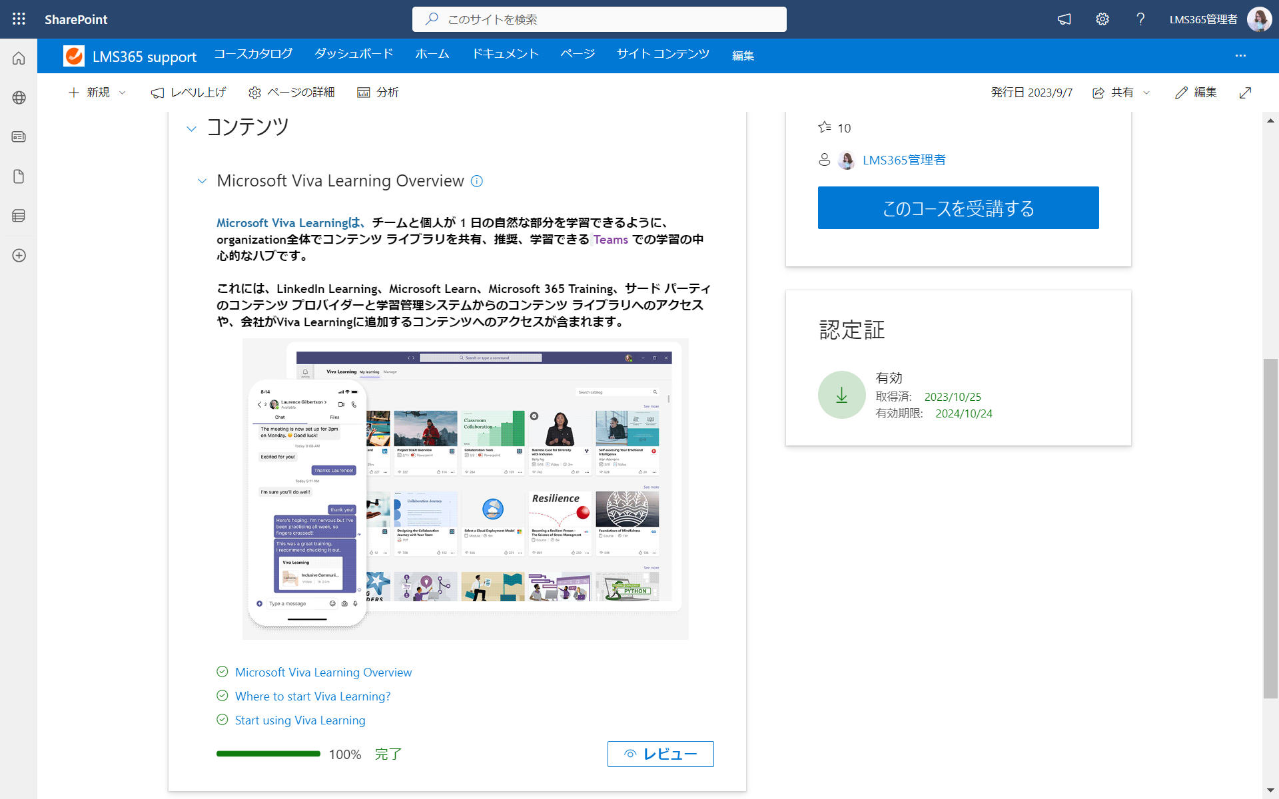
Task: Click the small avatar next to LMS365管理者 link
Action: 847,160
